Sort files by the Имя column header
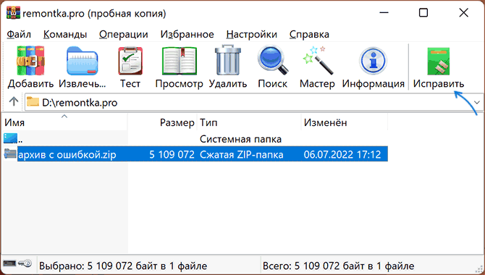485x275 pixels. point(64,122)
